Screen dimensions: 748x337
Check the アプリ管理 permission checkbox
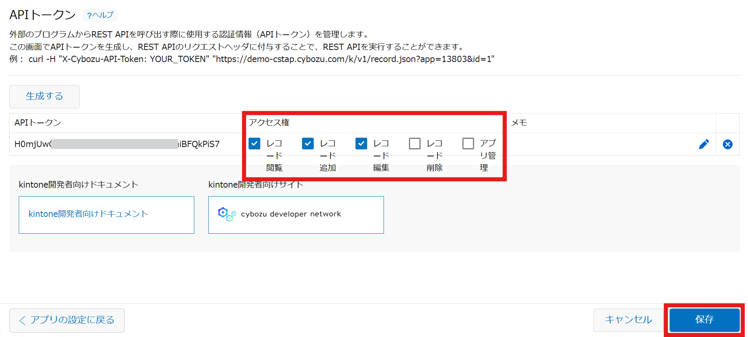click(468, 144)
